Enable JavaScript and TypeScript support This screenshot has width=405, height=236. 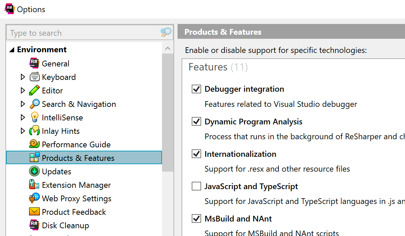pos(196,186)
